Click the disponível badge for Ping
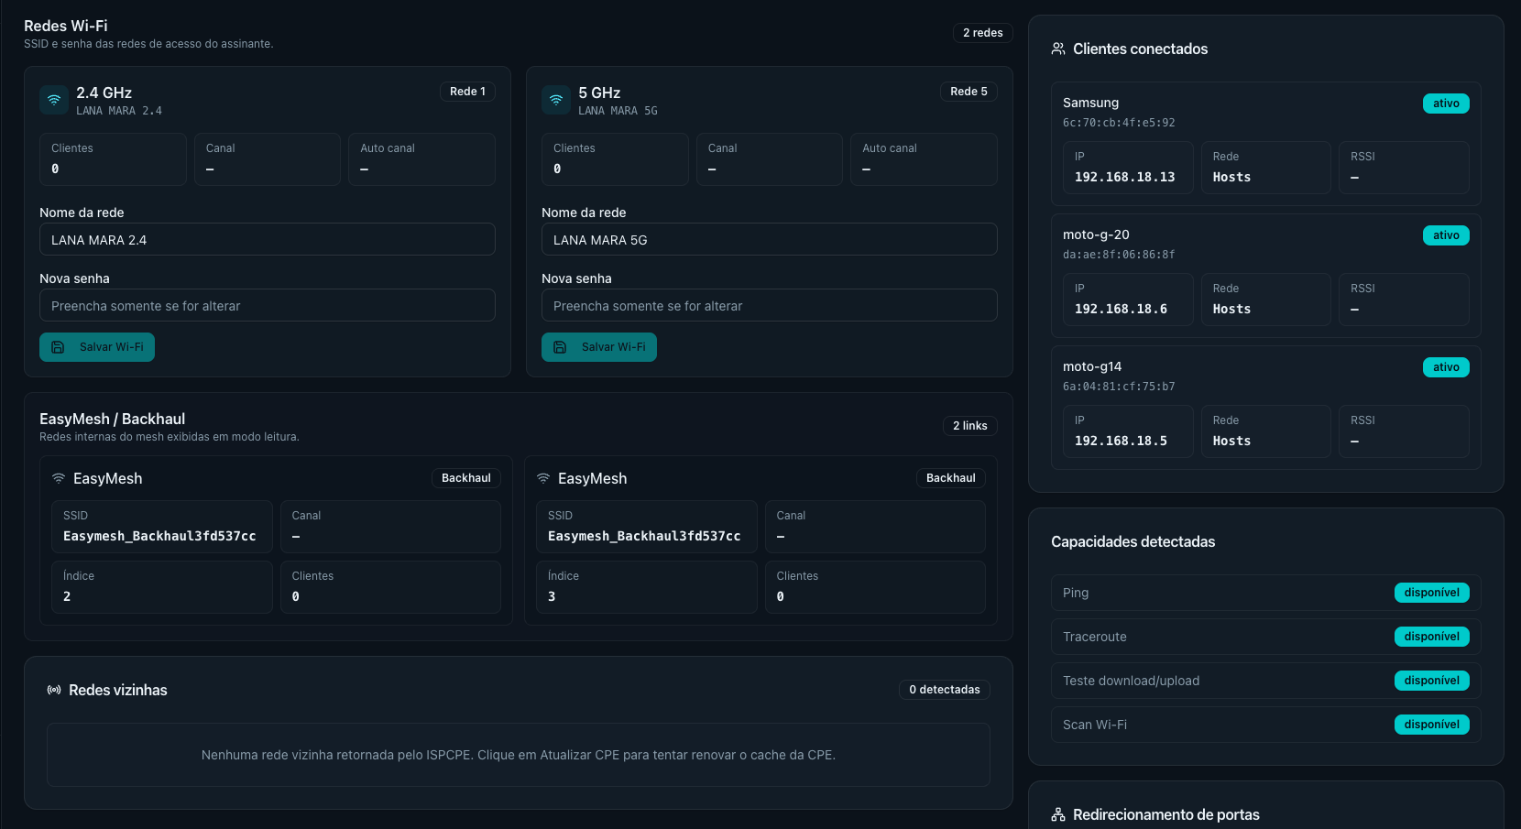This screenshot has width=1521, height=829. click(x=1432, y=593)
